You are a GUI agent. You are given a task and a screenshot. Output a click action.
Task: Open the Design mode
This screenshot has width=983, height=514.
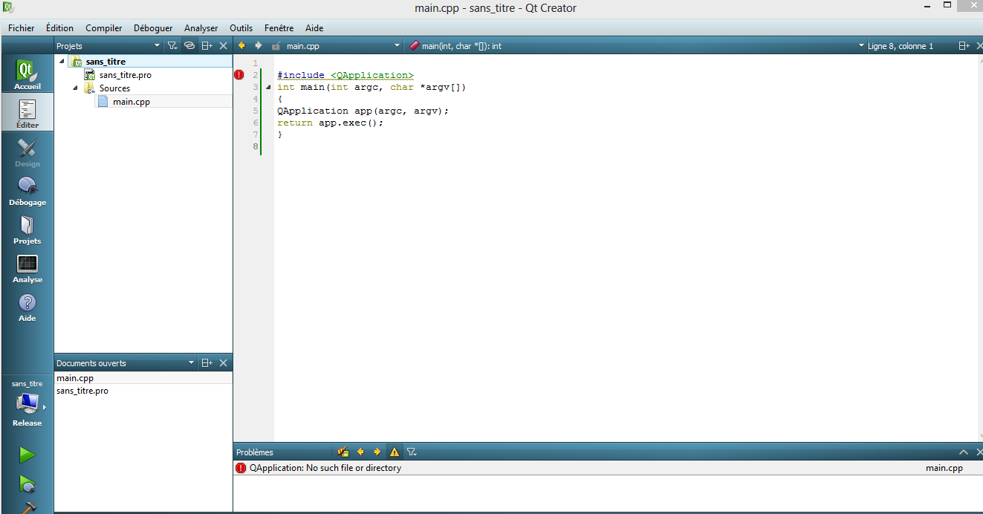(x=27, y=152)
